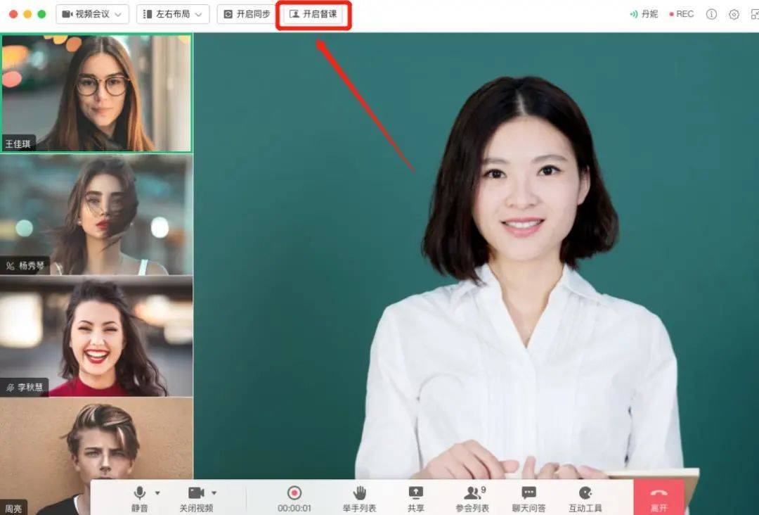Toggle recording on the REC indicator

tap(681, 13)
